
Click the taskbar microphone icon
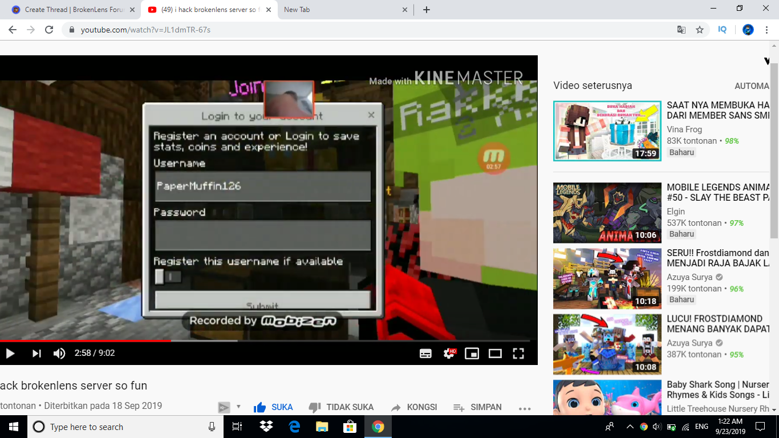(212, 427)
